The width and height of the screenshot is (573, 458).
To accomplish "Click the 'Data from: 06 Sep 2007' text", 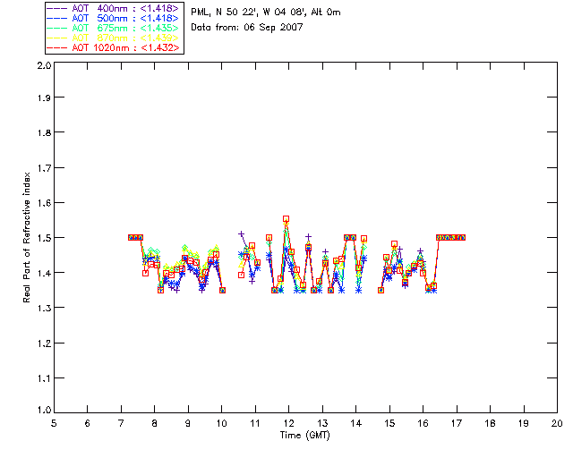I will coord(247,27).
